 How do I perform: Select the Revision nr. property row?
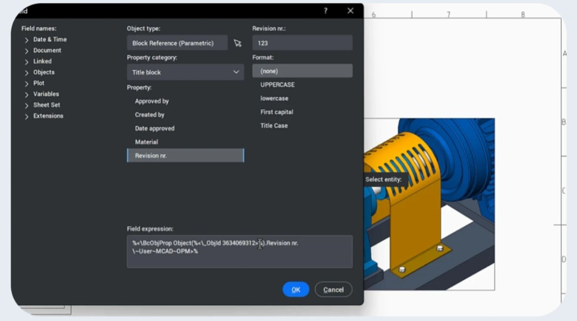tap(185, 156)
